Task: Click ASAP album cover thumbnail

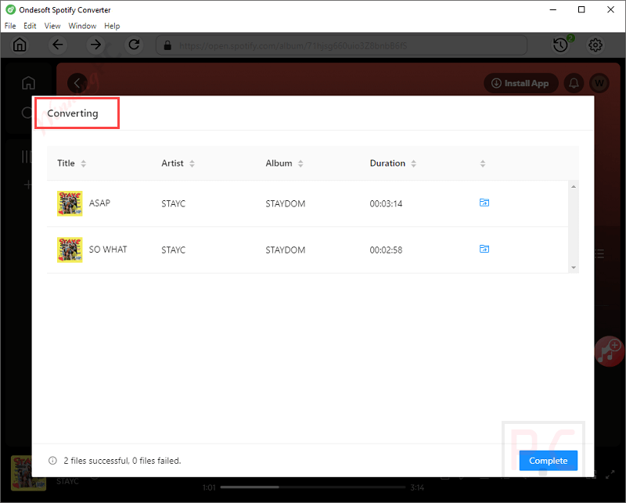Action: [x=70, y=203]
